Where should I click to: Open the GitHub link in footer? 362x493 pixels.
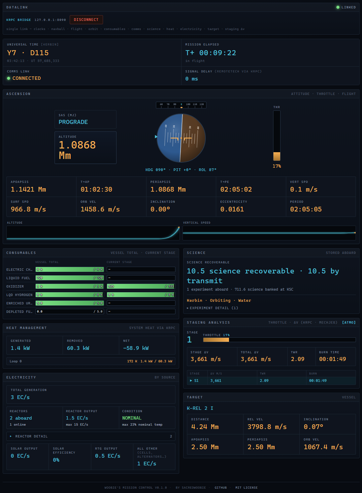[x=221, y=487]
